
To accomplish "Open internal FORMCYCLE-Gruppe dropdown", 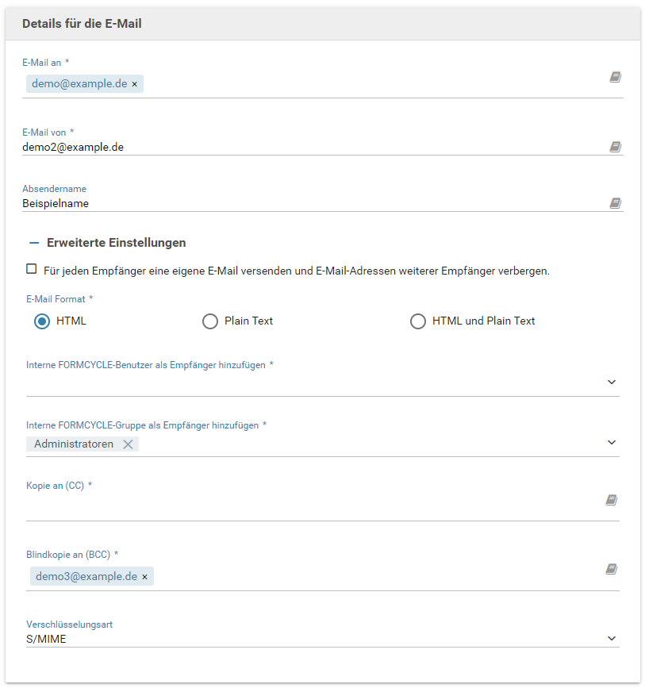I will (x=611, y=442).
